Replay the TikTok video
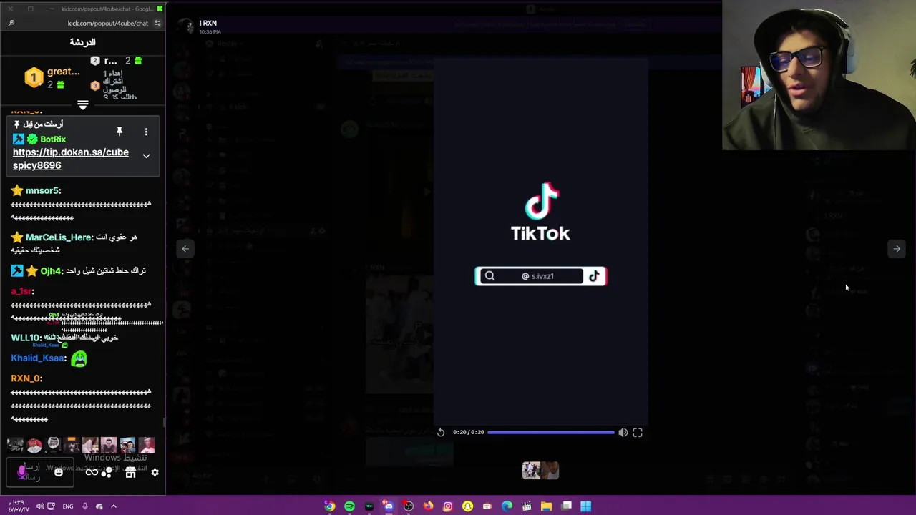 click(441, 432)
